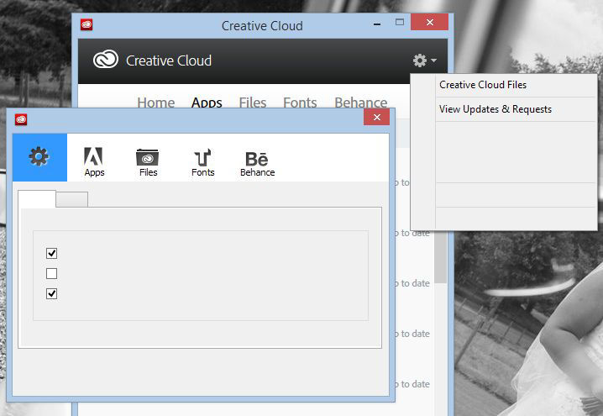The width and height of the screenshot is (603, 416).
Task: Switch to the Fonts tab in Creative Cloud window
Action: [x=300, y=102]
